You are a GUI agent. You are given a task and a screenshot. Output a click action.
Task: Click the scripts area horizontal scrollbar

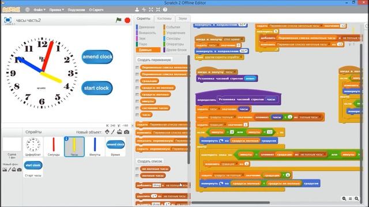click(x=231, y=202)
